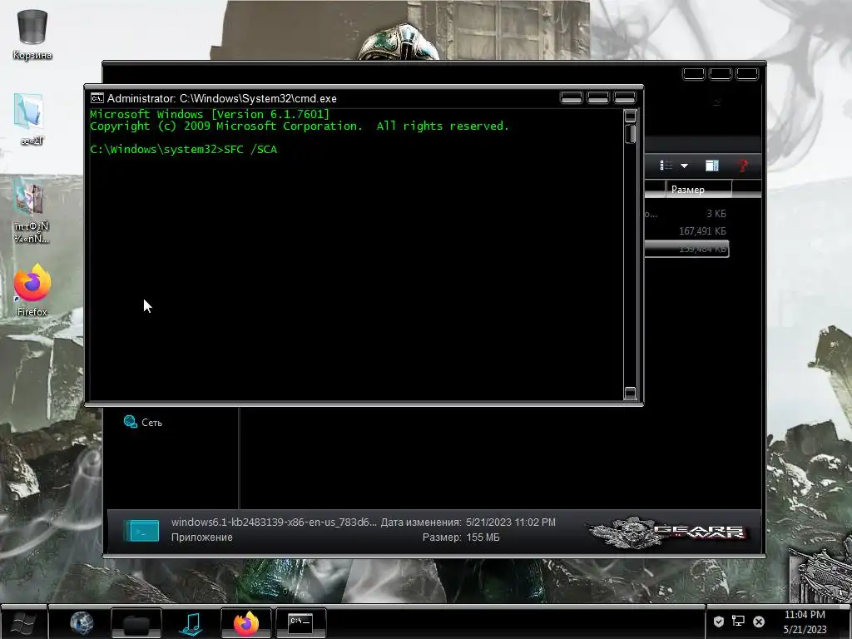Open Explorer help with red question mark
852x639 pixels.
pyautogui.click(x=742, y=166)
